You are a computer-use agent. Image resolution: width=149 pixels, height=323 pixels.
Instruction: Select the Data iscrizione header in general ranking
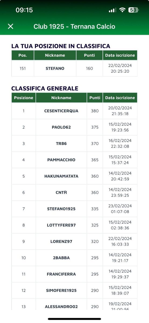coord(120,98)
